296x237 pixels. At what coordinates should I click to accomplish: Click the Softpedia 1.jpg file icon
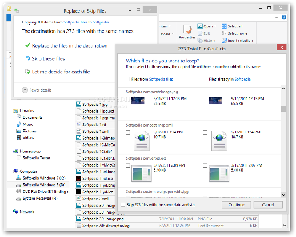click(78, 104)
